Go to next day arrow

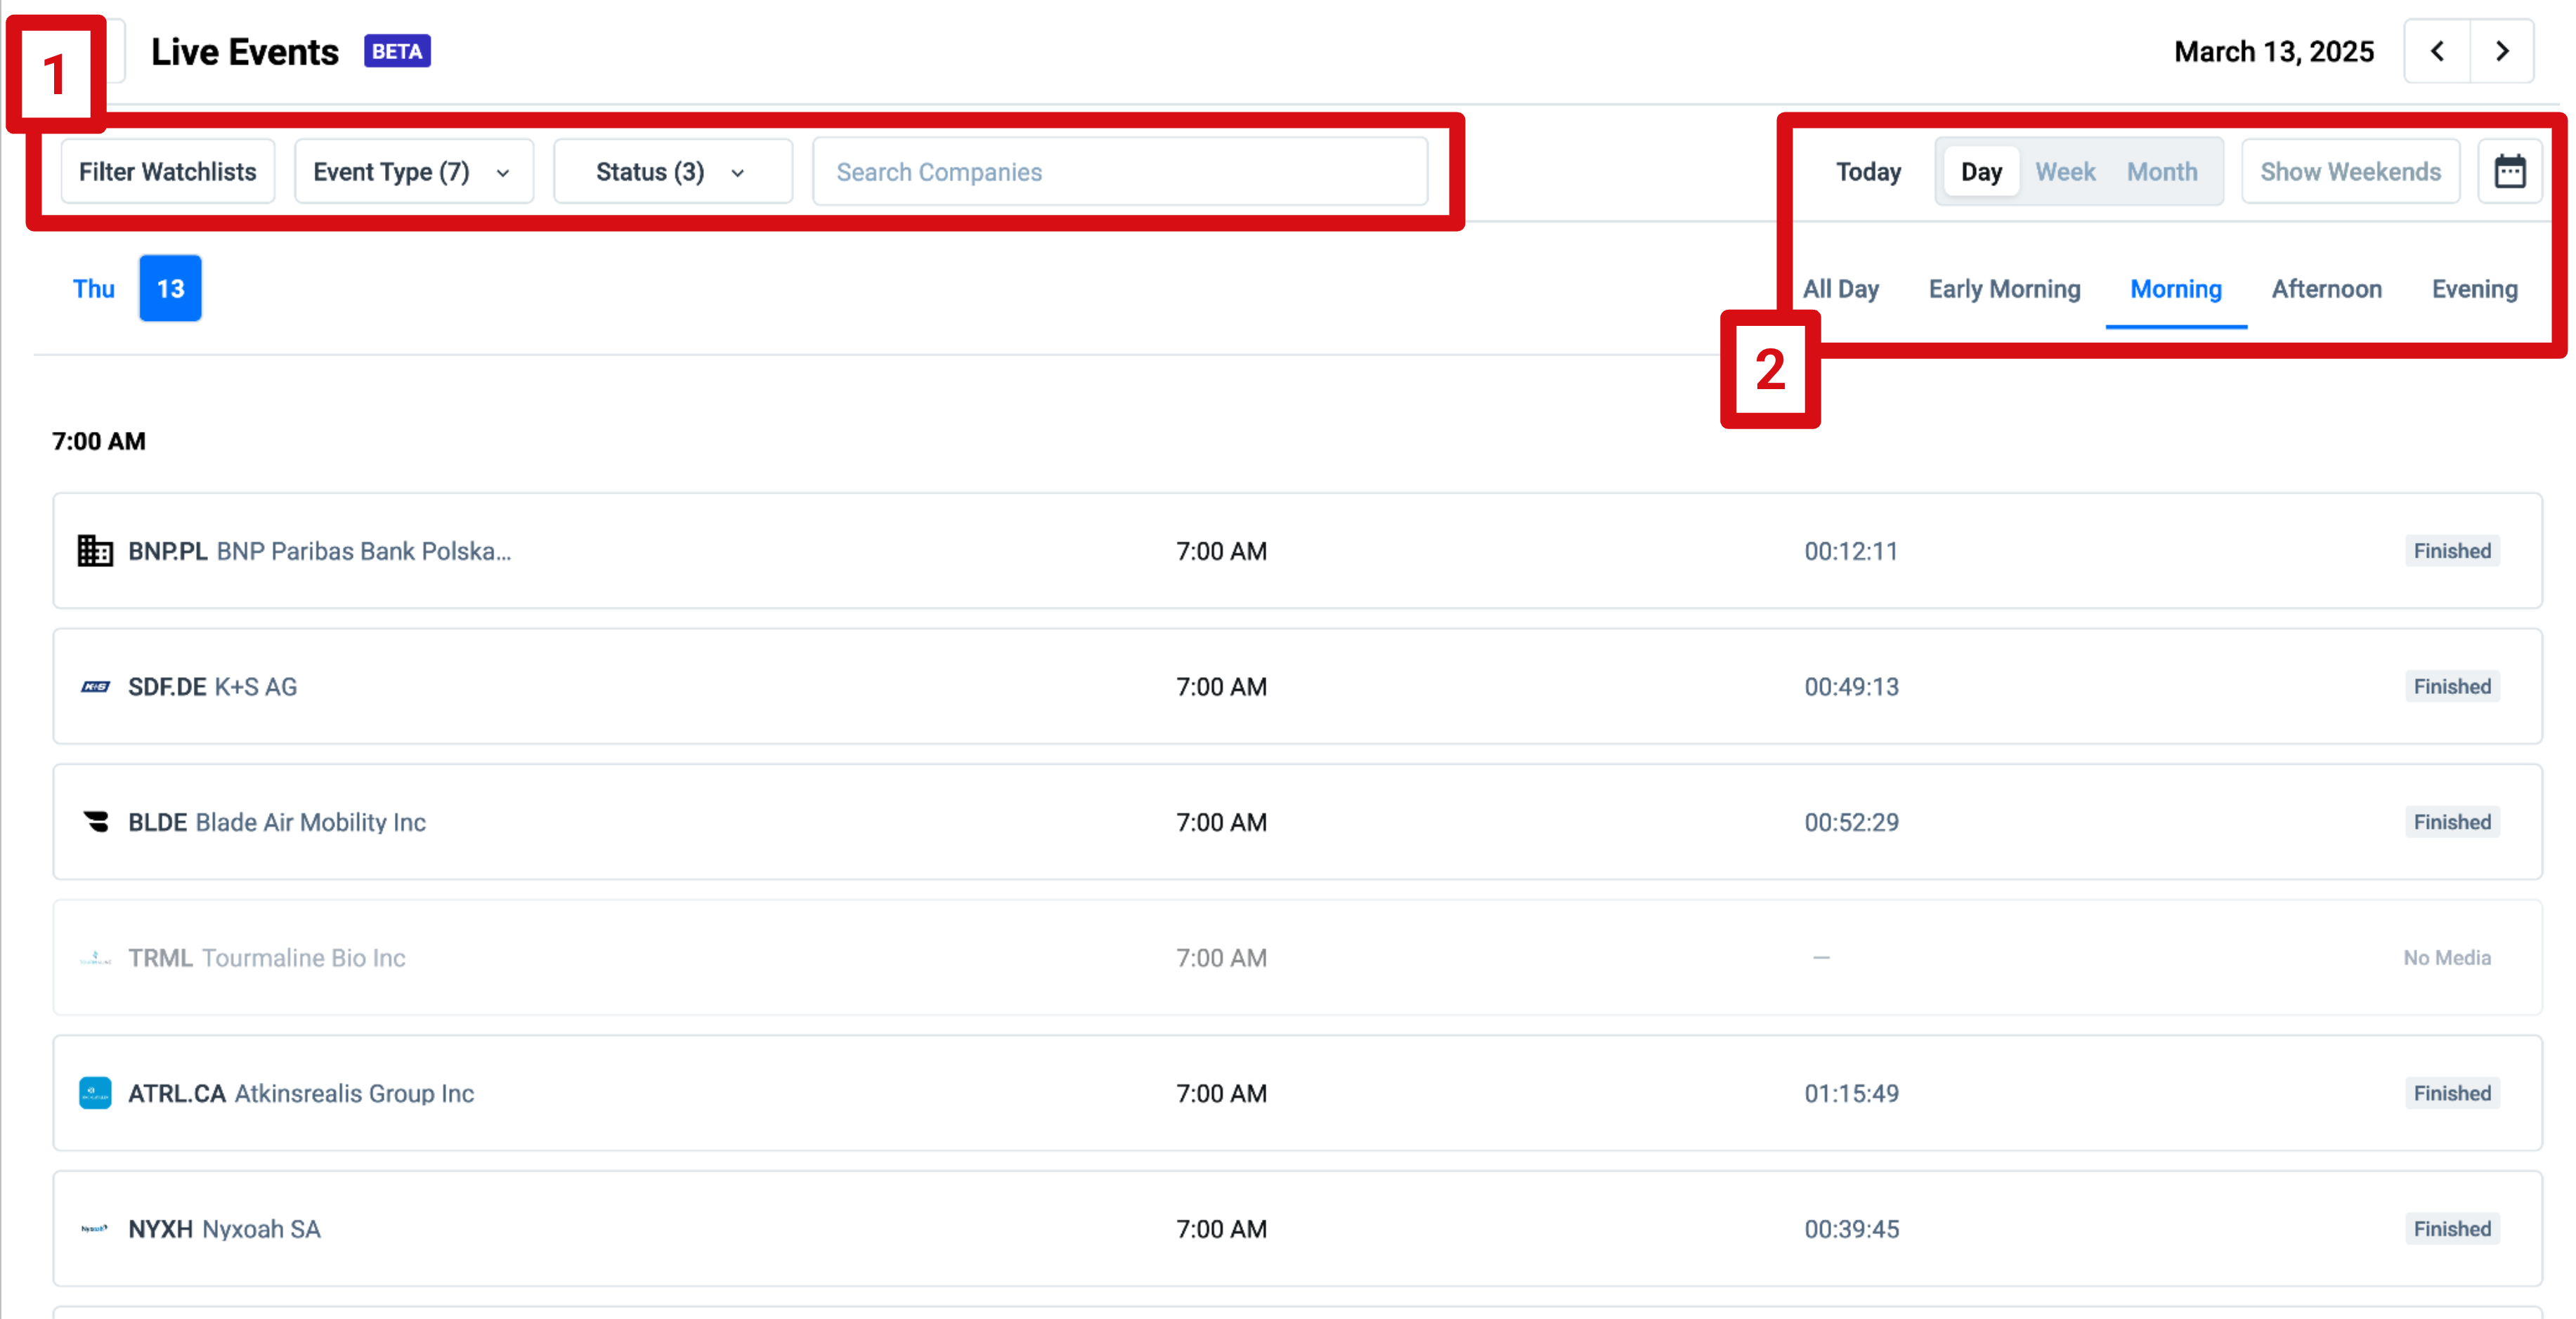(2502, 51)
